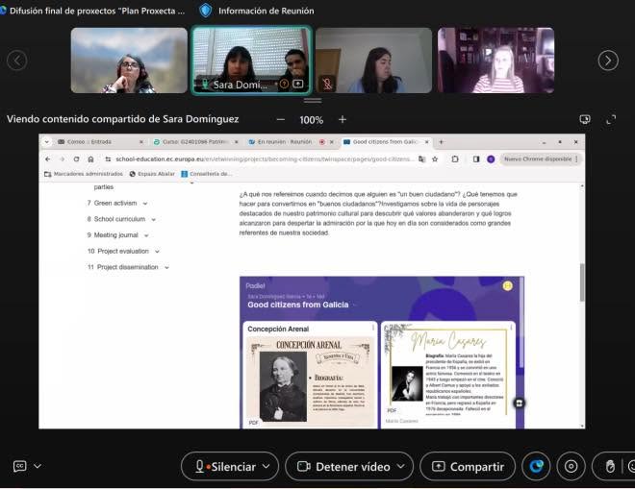Zoom in shared content with plus
The image size is (635, 489).
click(x=343, y=119)
